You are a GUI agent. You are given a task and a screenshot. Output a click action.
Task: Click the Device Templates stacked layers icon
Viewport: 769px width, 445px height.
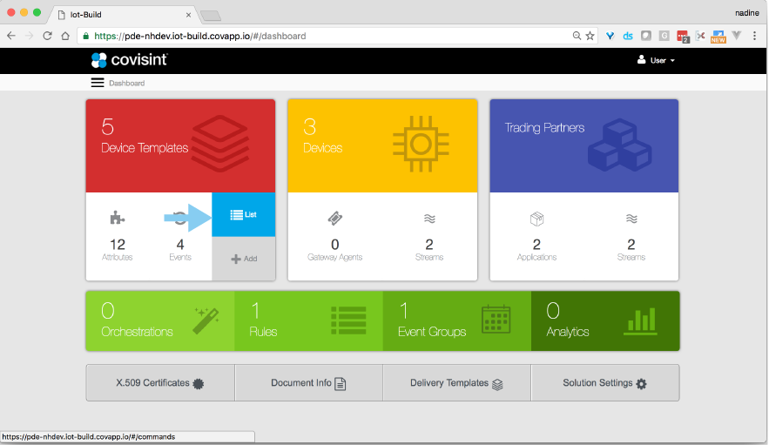[x=221, y=139]
